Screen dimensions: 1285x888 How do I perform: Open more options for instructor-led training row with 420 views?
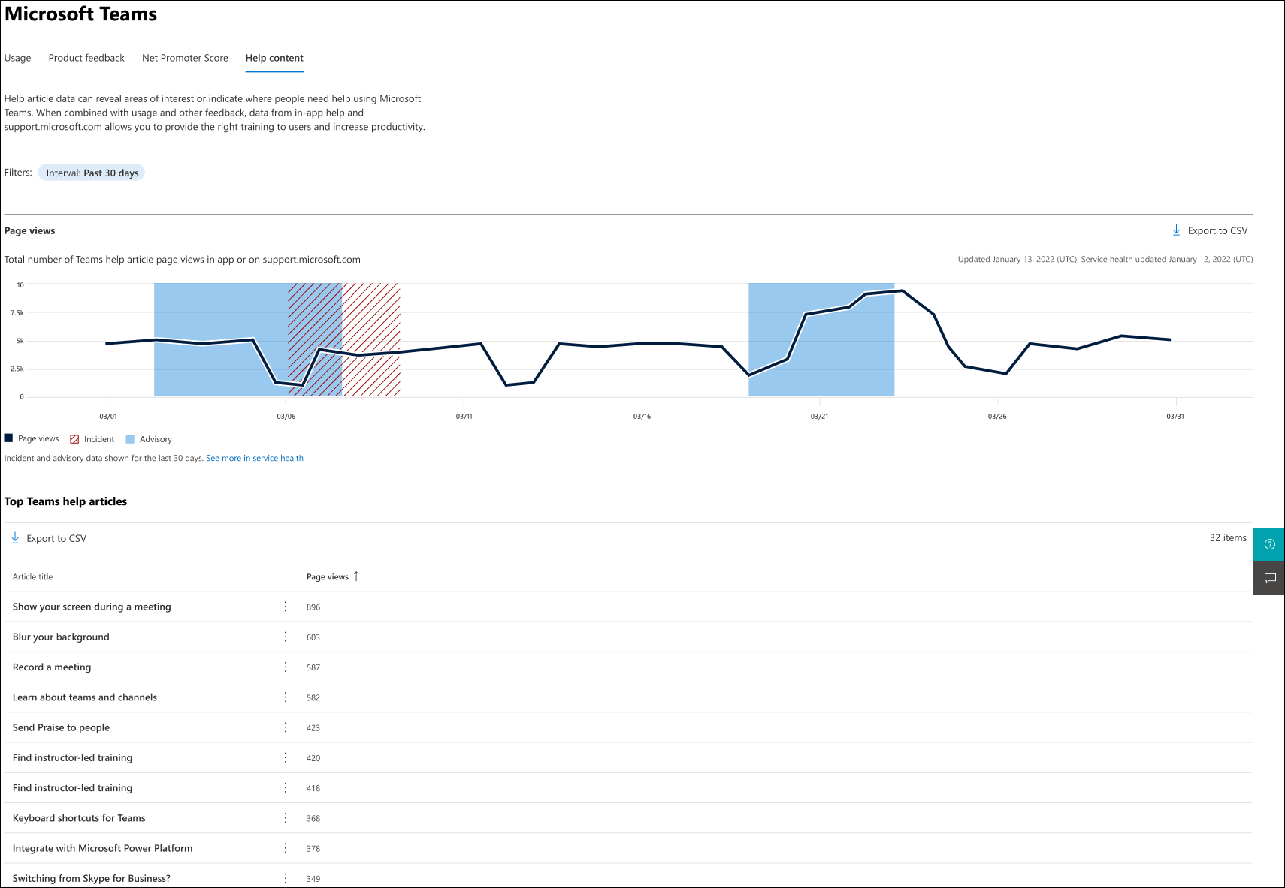point(286,757)
